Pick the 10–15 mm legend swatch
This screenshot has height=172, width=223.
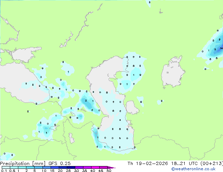click(46, 167)
